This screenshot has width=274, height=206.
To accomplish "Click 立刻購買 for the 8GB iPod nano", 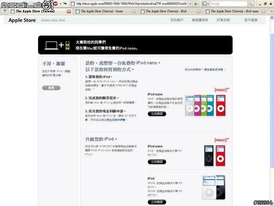I will click(x=157, y=162).
